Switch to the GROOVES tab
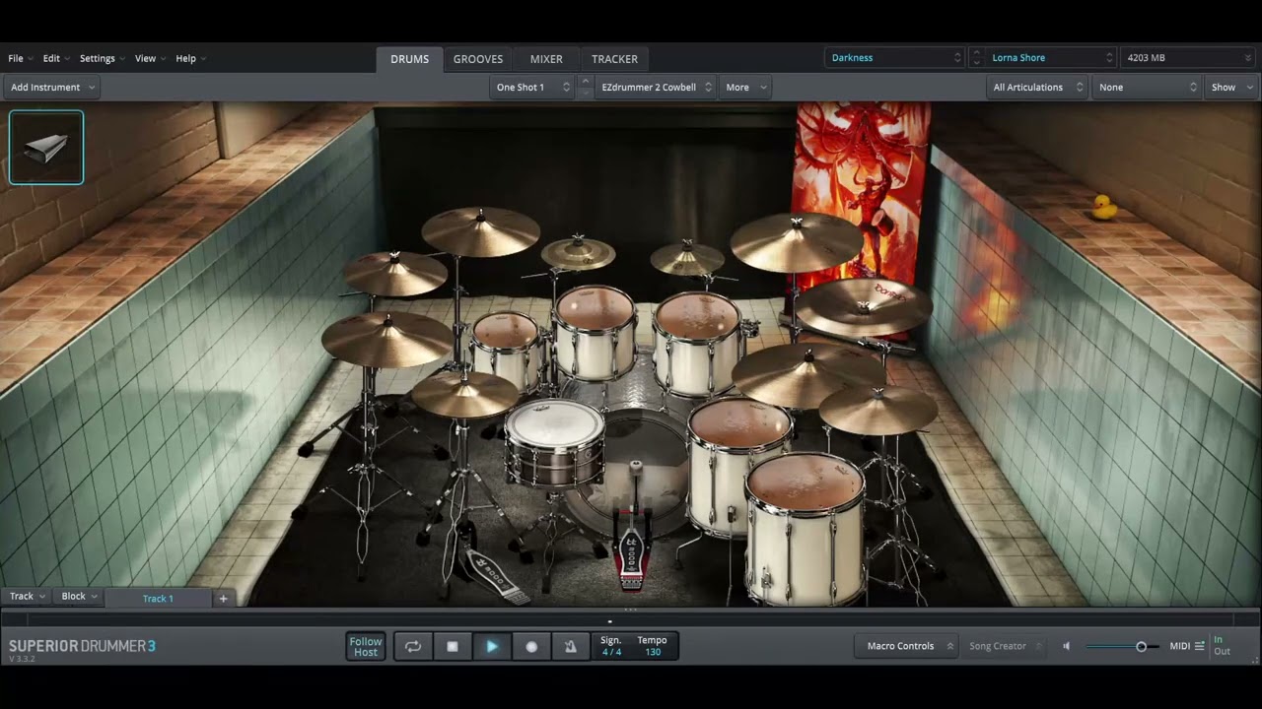This screenshot has width=1262, height=709. click(478, 59)
